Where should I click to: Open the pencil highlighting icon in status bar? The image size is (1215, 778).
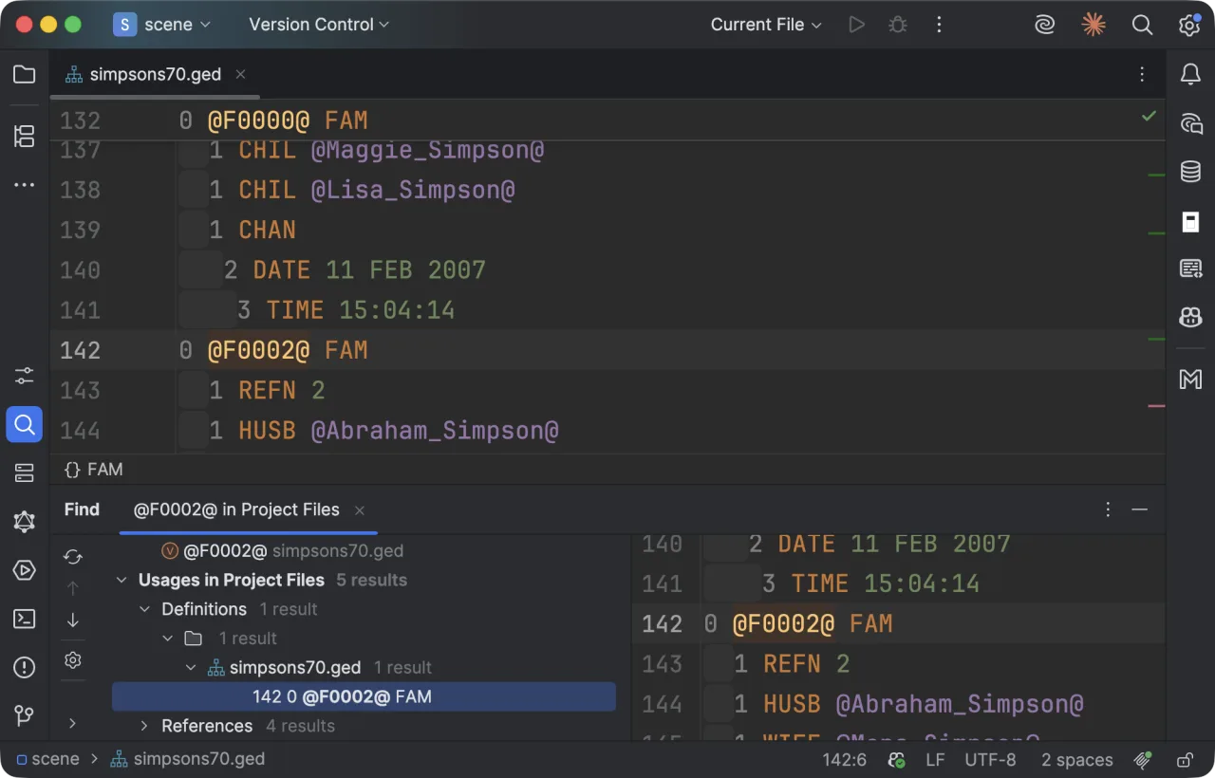[x=1143, y=759]
